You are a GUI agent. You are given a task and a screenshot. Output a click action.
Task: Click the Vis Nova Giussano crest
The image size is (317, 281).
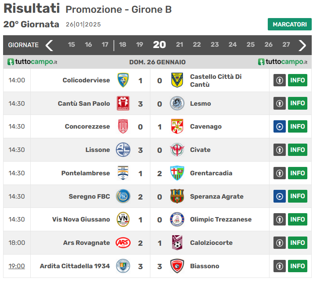point(123,219)
